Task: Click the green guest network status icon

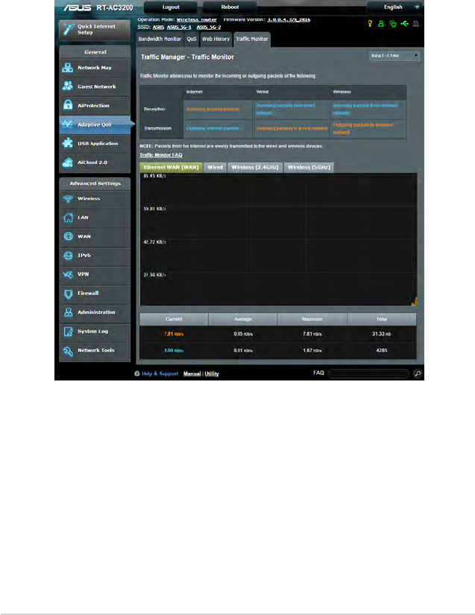Action: (381, 24)
